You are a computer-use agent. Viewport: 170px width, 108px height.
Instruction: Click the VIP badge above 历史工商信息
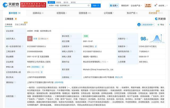point(26,23)
